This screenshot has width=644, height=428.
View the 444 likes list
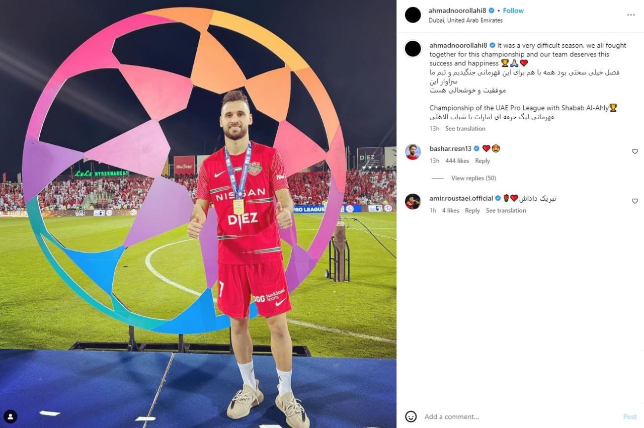457,161
